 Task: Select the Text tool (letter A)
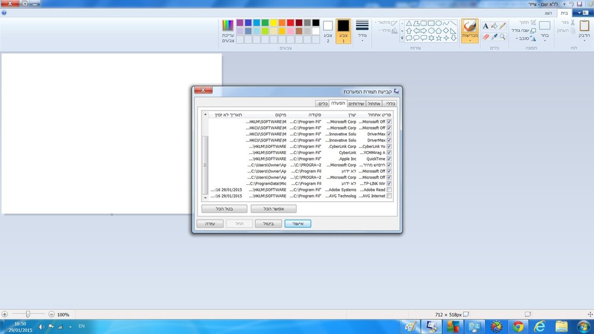(486, 26)
